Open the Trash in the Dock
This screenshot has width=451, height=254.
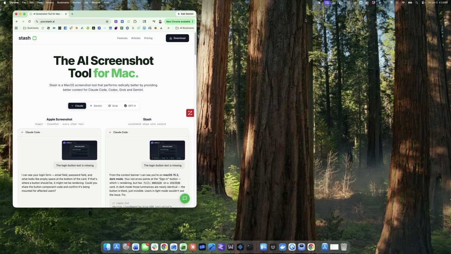pyautogui.click(x=344, y=247)
